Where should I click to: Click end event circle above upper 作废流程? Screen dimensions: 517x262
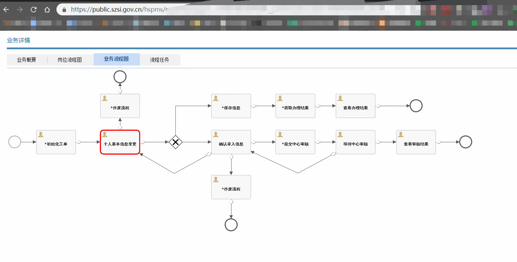120,77
